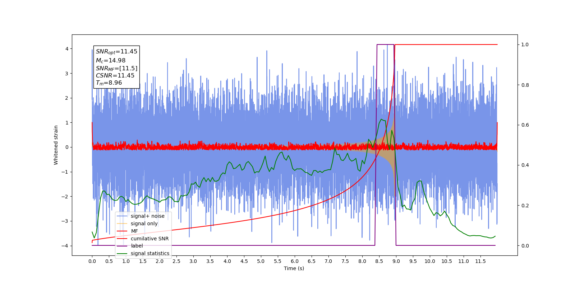Click the 0.2 tick on right axis
The image size is (575, 287).
(x=525, y=206)
